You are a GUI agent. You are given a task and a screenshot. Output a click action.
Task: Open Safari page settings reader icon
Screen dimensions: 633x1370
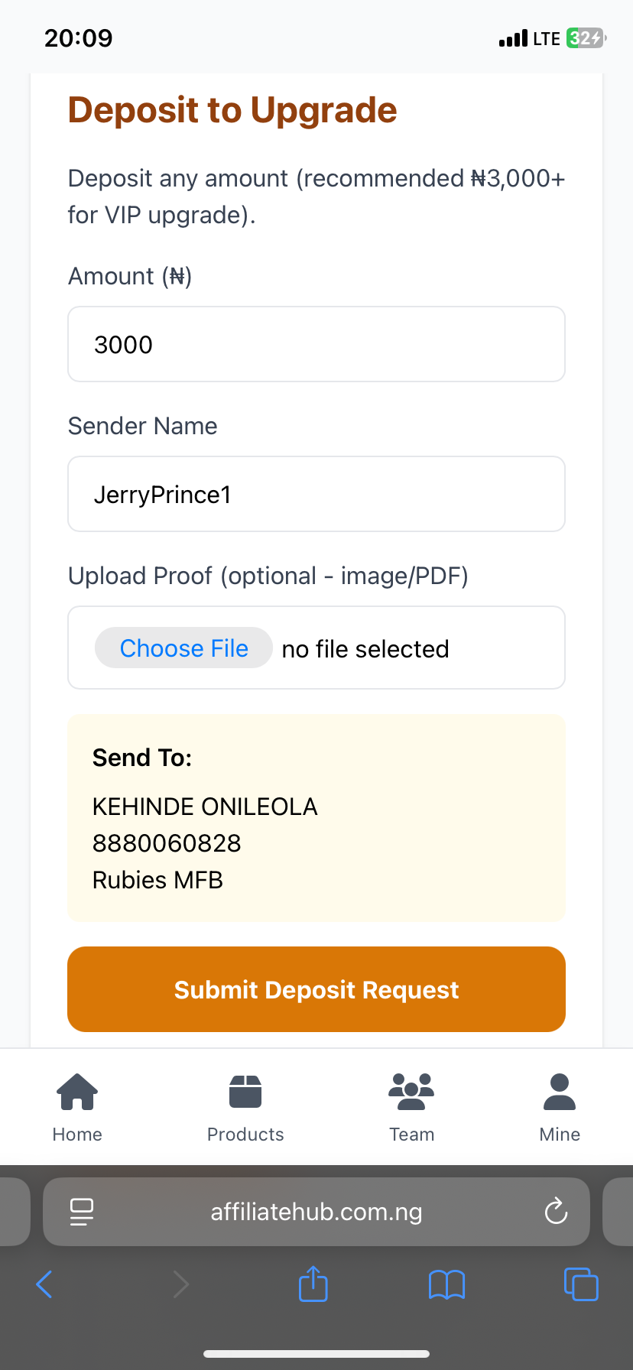coord(81,1211)
